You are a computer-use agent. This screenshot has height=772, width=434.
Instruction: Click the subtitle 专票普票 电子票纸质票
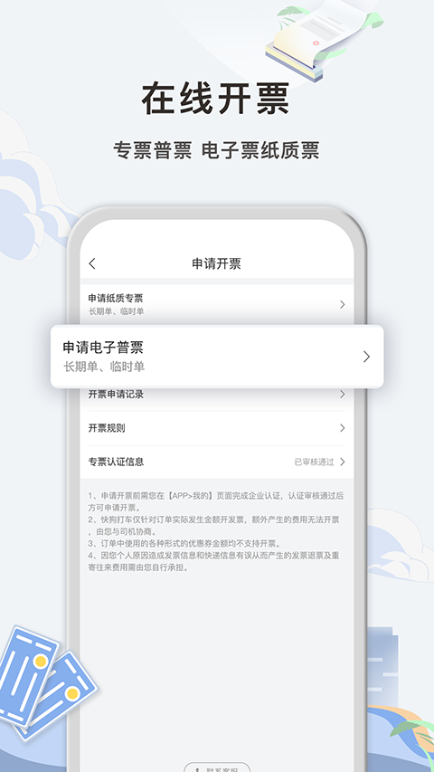[x=216, y=150]
